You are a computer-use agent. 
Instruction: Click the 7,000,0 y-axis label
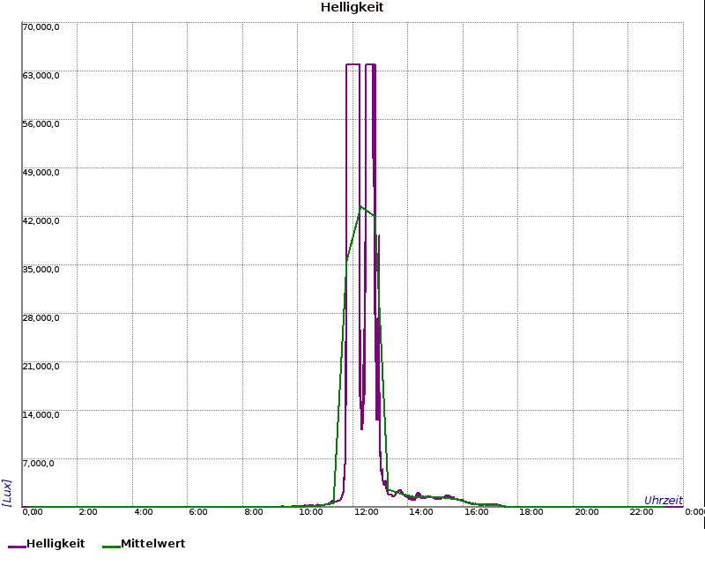click(38, 464)
